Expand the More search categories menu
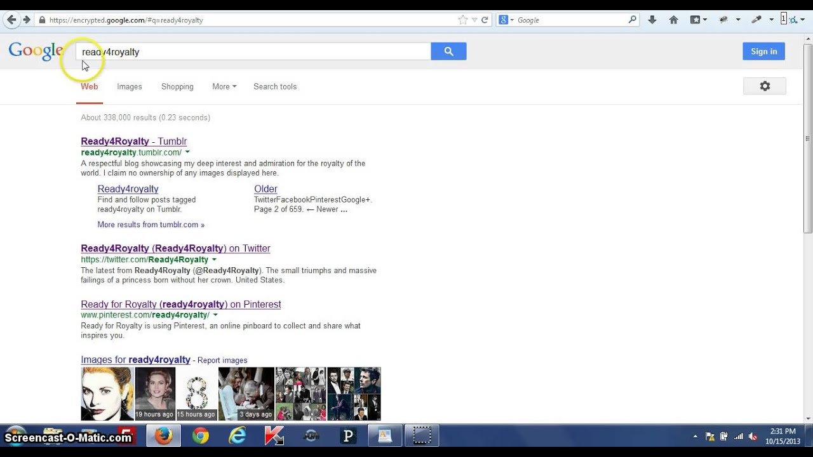 pos(224,86)
